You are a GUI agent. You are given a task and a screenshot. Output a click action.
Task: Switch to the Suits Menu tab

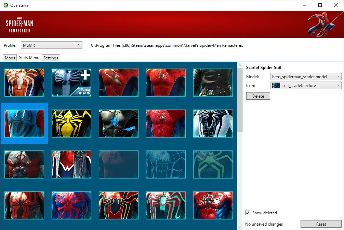click(x=29, y=58)
